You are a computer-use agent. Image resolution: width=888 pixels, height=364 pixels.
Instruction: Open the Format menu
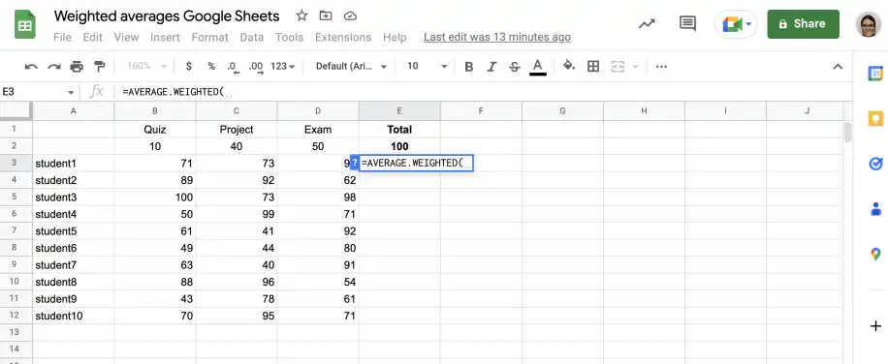(210, 38)
